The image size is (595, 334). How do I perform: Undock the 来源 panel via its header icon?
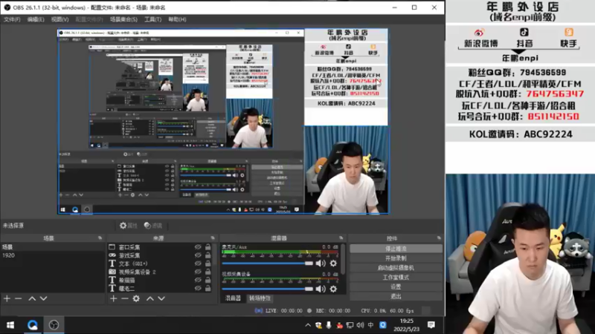pos(213,238)
